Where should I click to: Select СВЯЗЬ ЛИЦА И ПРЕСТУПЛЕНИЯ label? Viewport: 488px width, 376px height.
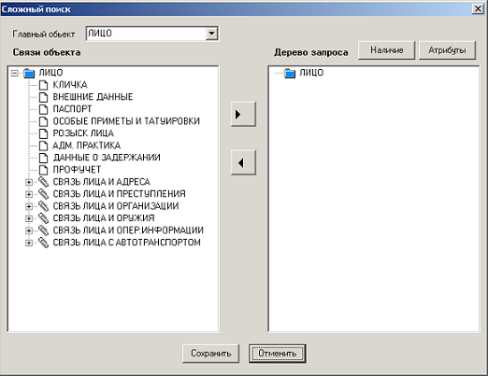pyautogui.click(x=120, y=194)
